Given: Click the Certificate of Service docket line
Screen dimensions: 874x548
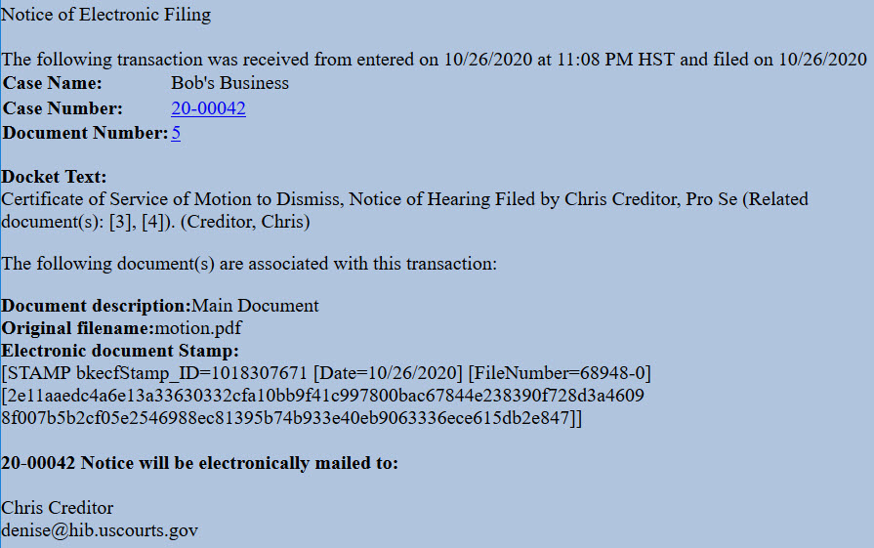Looking at the screenshot, I should pyautogui.click(x=404, y=199).
